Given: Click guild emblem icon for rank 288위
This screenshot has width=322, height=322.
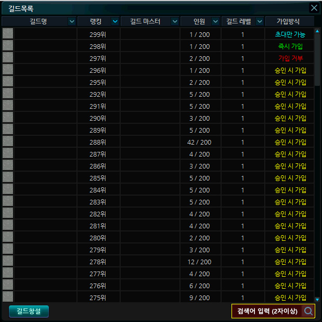Looking at the screenshot, I should [8, 141].
